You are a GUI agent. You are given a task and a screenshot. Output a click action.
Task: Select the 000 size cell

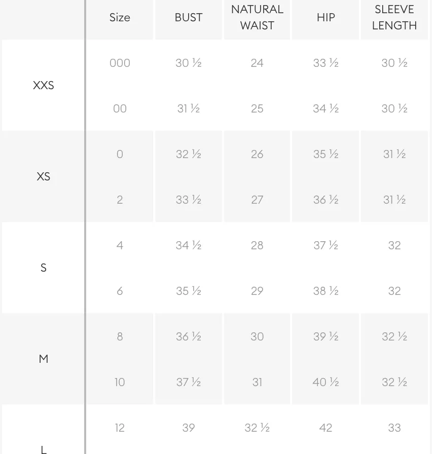click(x=120, y=63)
